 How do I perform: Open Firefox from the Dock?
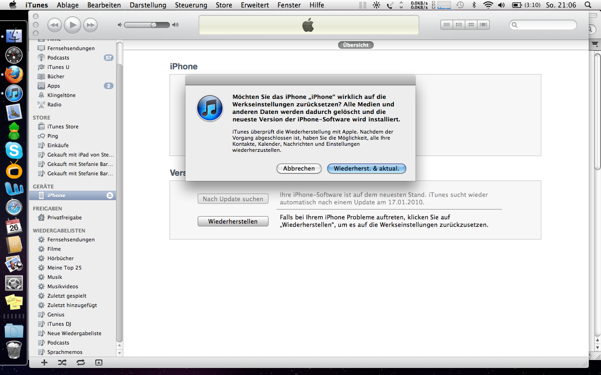coord(14,74)
